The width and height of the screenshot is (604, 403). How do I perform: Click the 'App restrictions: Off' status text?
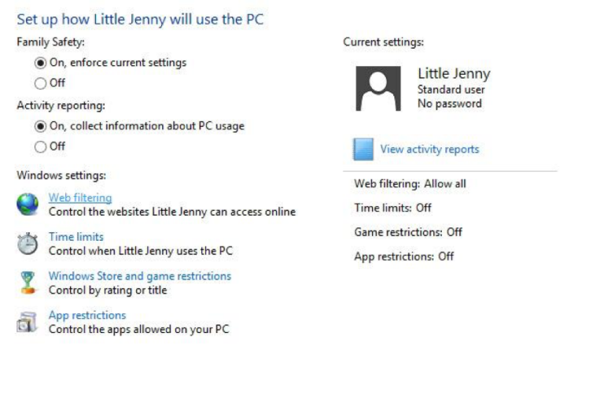pos(403,256)
